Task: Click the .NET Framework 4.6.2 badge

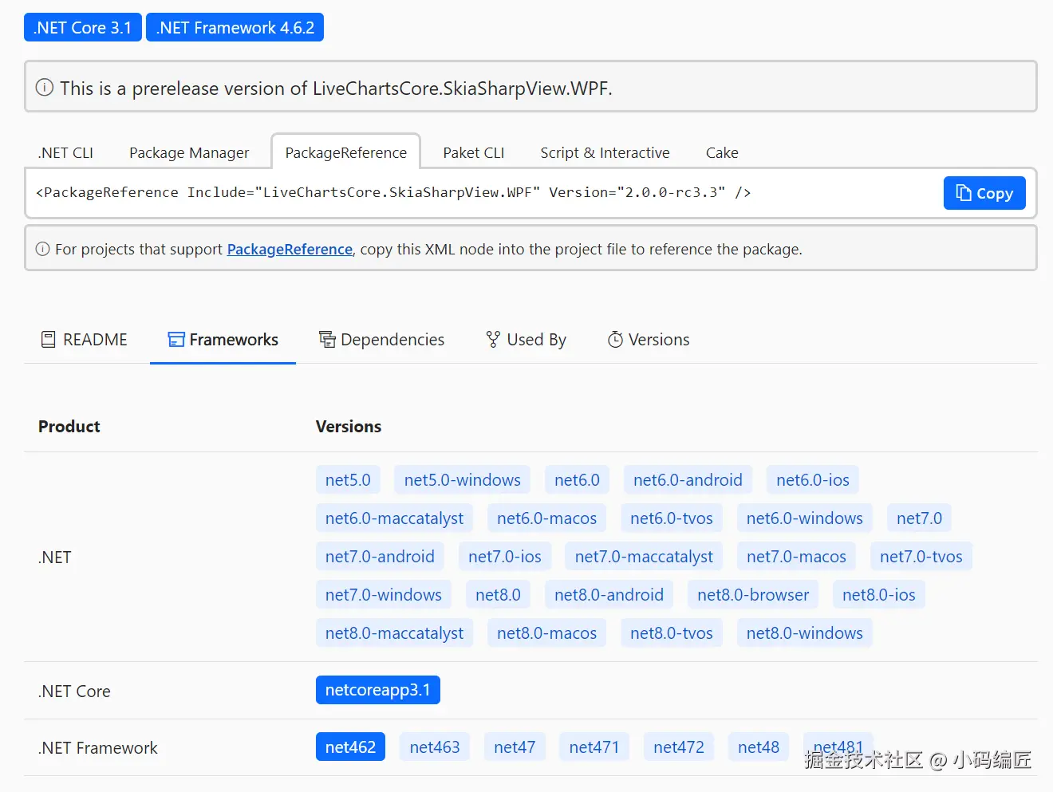Action: pyautogui.click(x=235, y=27)
